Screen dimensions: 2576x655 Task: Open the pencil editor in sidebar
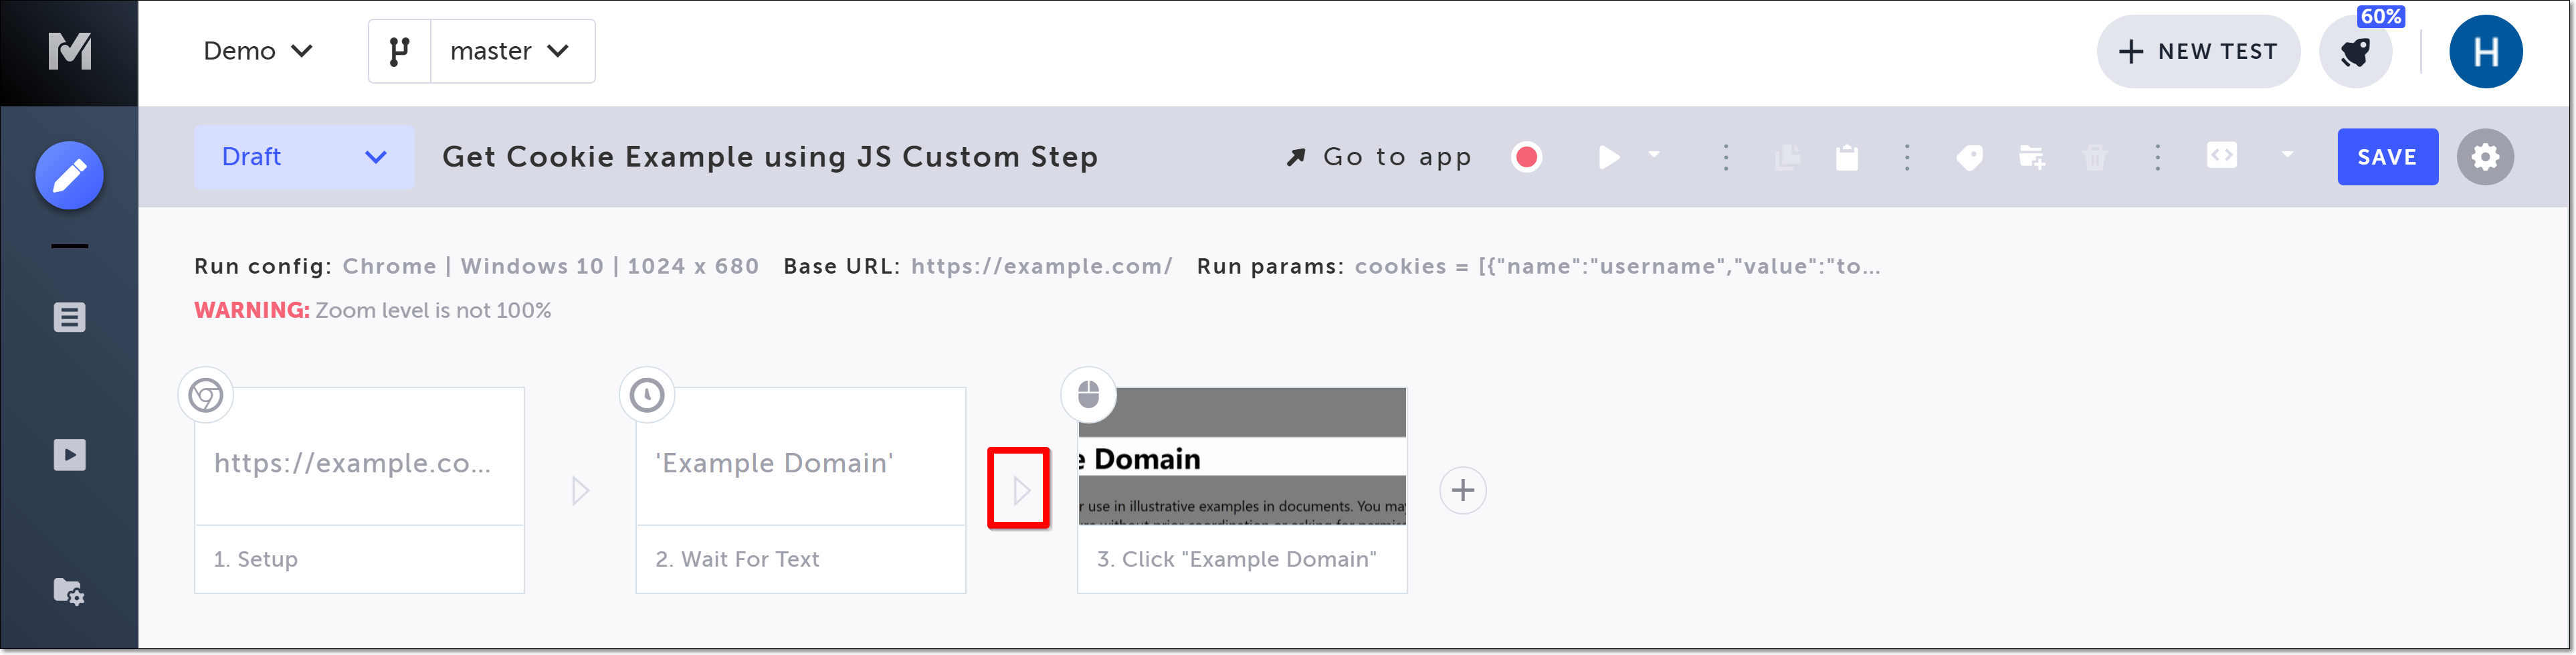pyautogui.click(x=69, y=176)
